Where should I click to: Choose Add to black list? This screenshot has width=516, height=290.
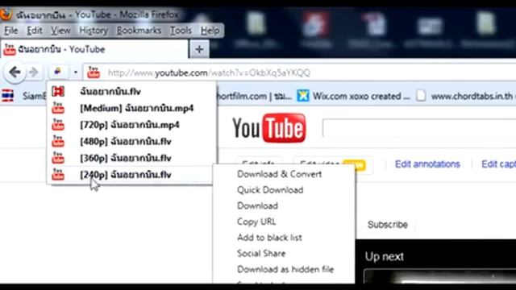tap(269, 238)
